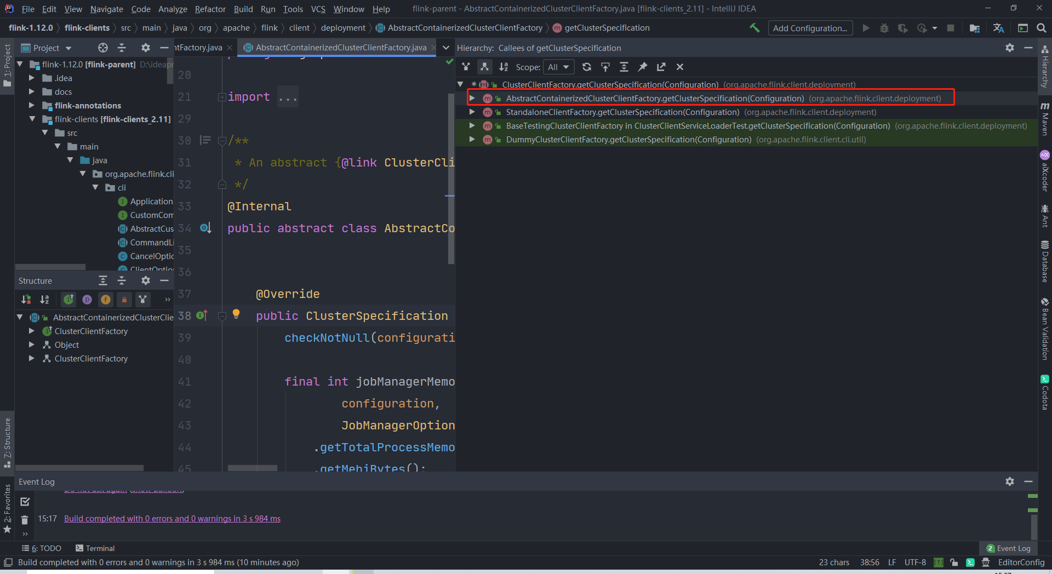Toggle Show Properties in Structure panel

(x=87, y=300)
